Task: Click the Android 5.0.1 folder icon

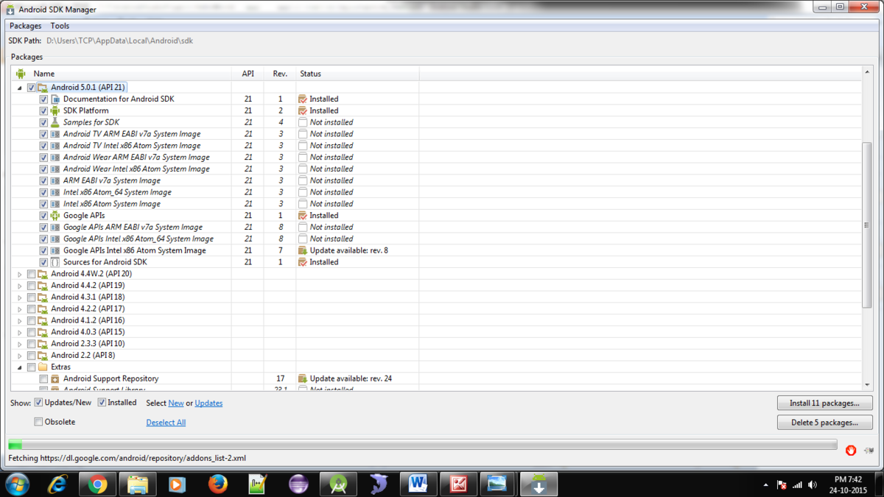Action: pyautogui.click(x=43, y=88)
